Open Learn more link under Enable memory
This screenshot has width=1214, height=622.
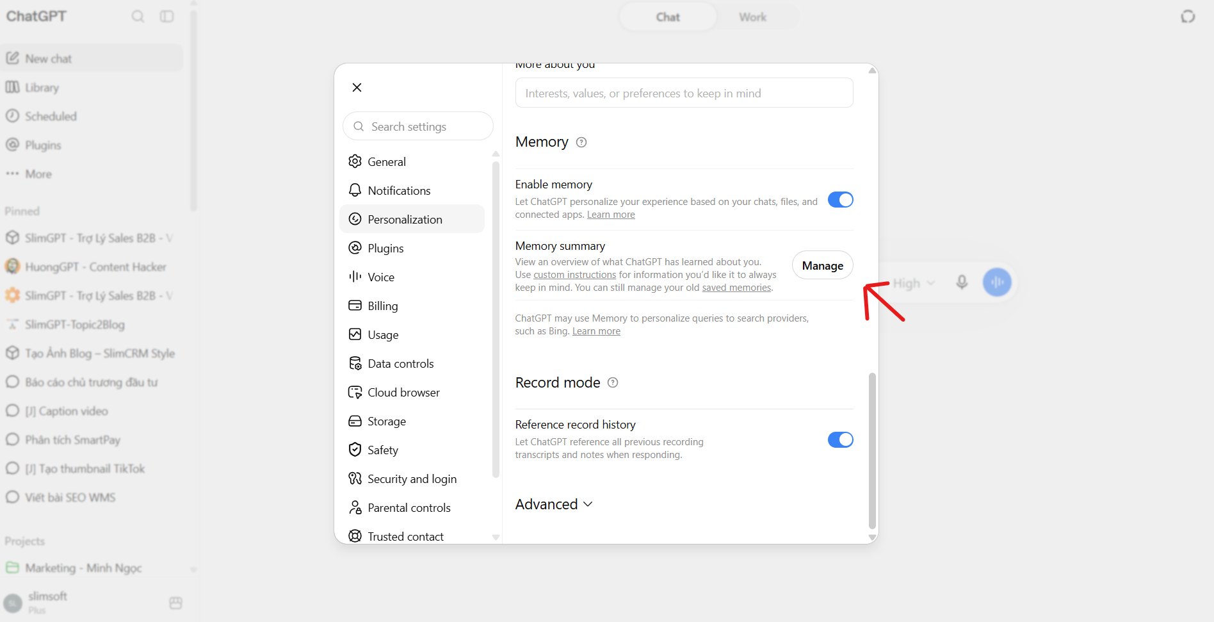[611, 215]
